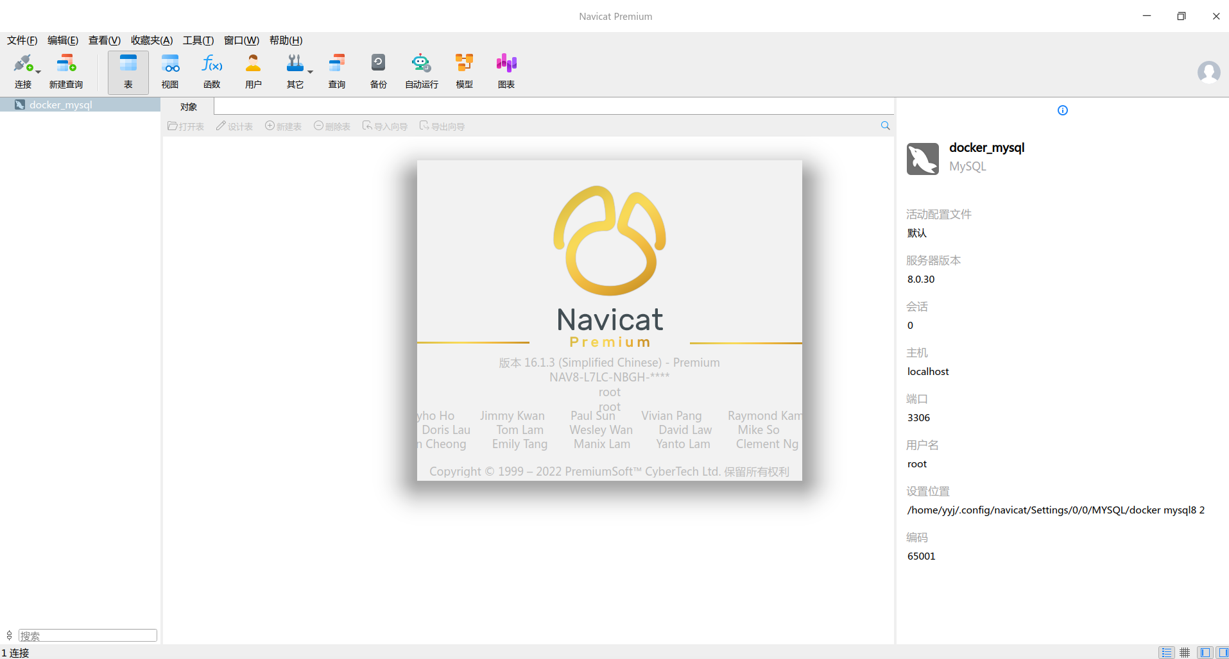This screenshot has height=659, width=1229.
Task: Toggle the right information pane
Action: coord(1223,653)
